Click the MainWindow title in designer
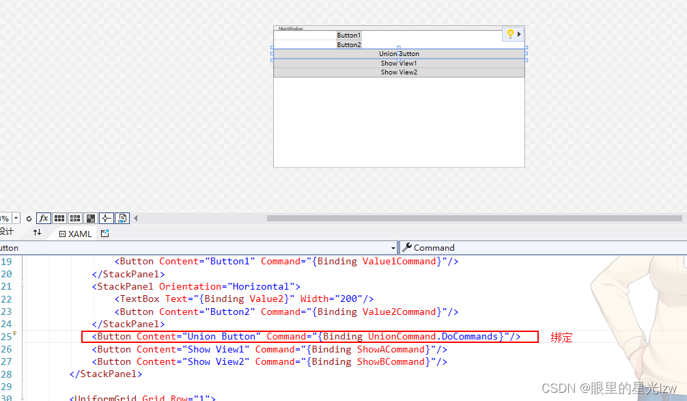This screenshot has height=401, width=687. pyautogui.click(x=290, y=29)
